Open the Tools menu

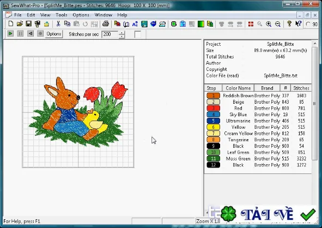coord(62,15)
